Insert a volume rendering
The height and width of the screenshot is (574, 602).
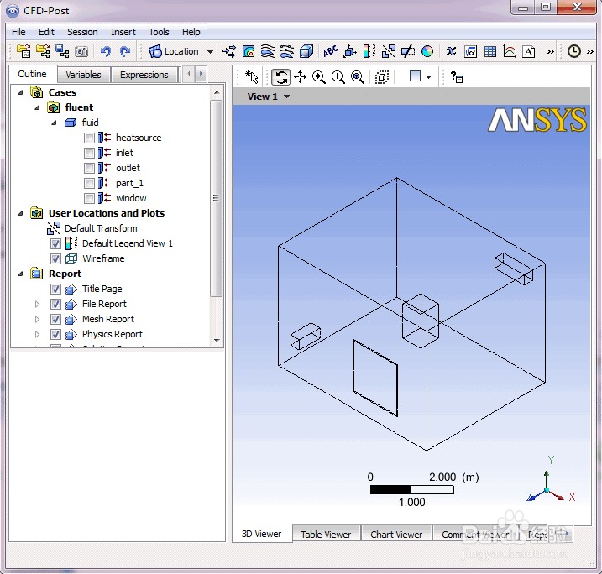coord(306,51)
